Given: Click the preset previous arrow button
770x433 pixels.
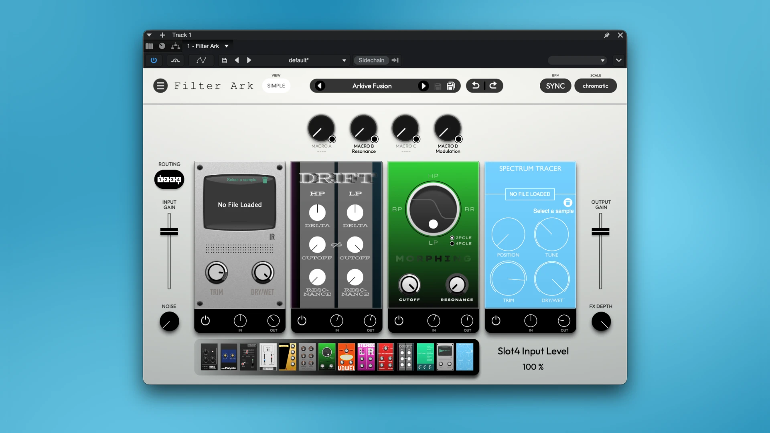Looking at the screenshot, I should (x=320, y=86).
